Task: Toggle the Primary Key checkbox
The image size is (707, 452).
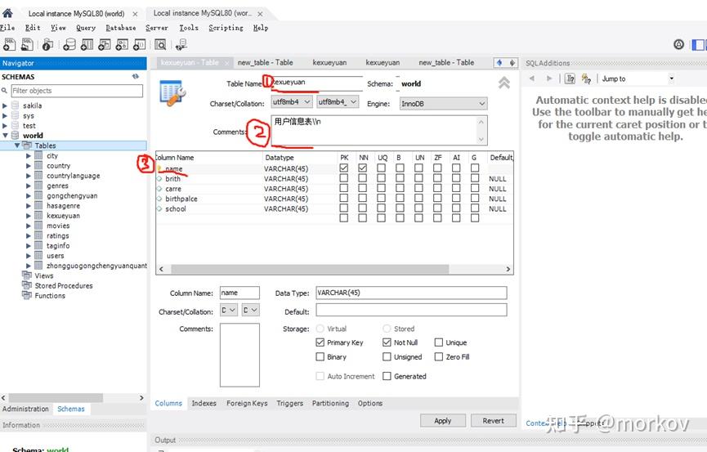Action: coord(320,342)
